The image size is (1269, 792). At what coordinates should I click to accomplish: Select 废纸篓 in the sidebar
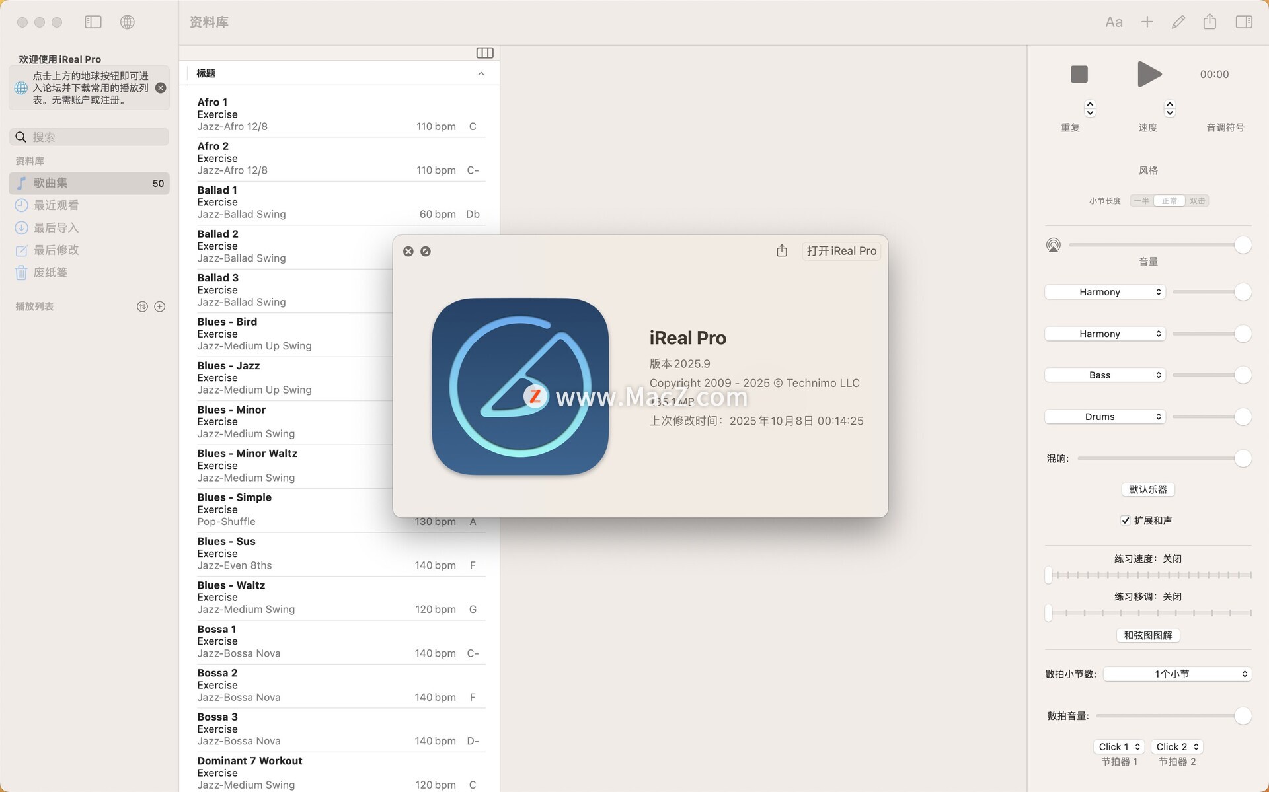[50, 272]
